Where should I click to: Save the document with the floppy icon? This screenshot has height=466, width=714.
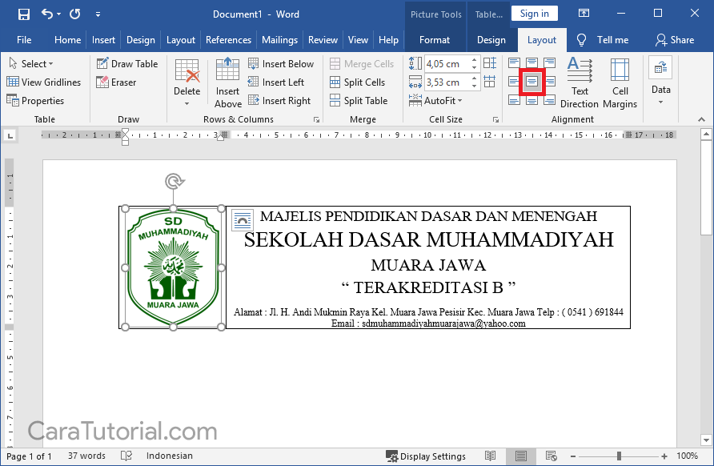[x=24, y=14]
